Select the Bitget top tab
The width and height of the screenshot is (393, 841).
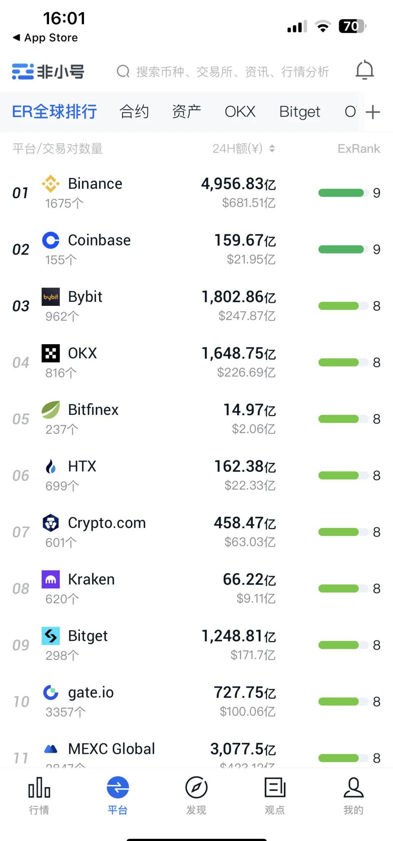point(299,112)
